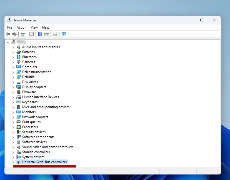
Task: Scan for hardware changes using the toolbar icon
Action: 64,34
